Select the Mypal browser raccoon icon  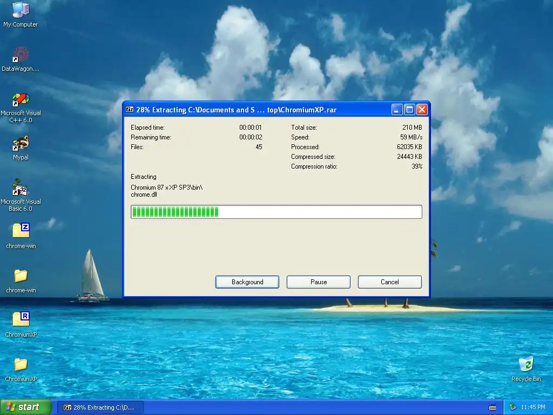coord(21,143)
